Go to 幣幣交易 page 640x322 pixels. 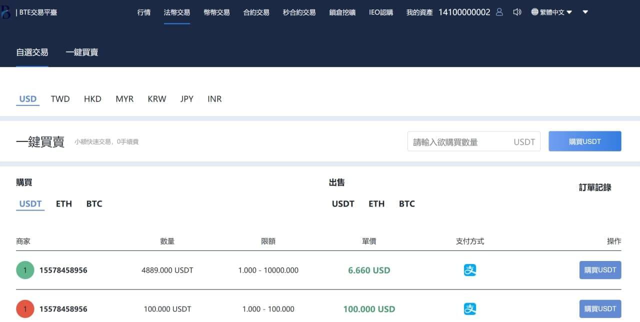click(x=217, y=12)
